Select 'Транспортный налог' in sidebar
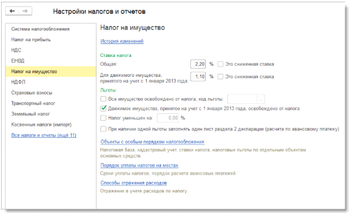Viewport: 349px width, 213px height. pyautogui.click(x=33, y=103)
